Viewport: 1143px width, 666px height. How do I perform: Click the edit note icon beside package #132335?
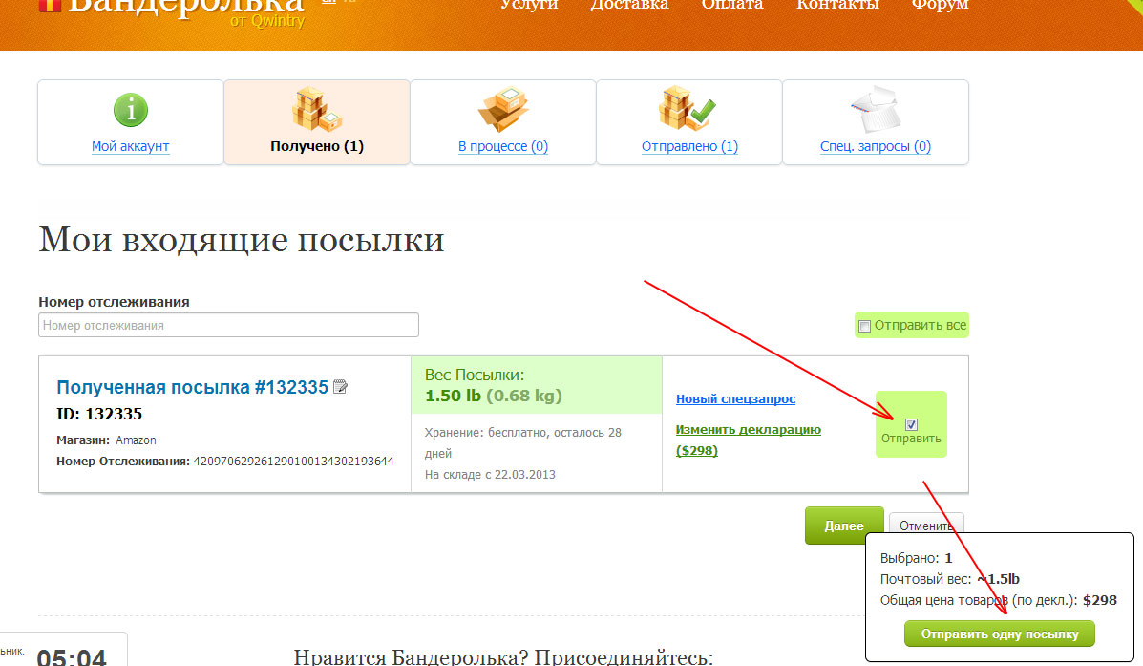(340, 387)
